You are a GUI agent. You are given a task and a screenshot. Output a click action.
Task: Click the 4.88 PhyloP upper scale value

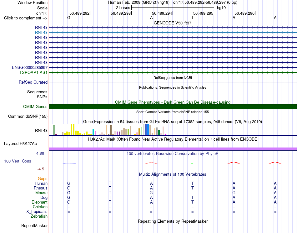(40, 153)
